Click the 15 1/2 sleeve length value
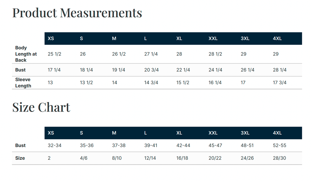312x182 pixels. (x=183, y=83)
